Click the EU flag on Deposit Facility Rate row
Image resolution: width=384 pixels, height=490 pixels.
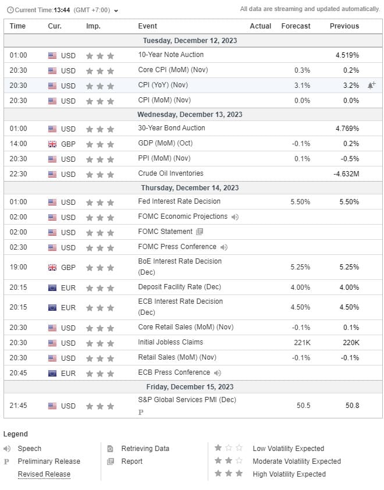click(52, 287)
